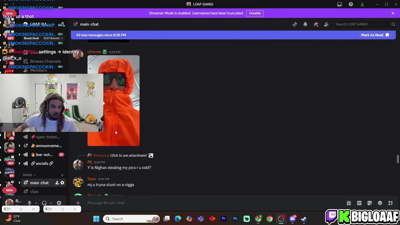Open the Windows Start menu
The height and width of the screenshot is (225, 400).
[96, 219]
